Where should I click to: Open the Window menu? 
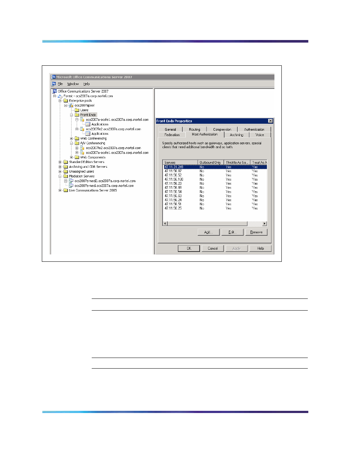73,84
